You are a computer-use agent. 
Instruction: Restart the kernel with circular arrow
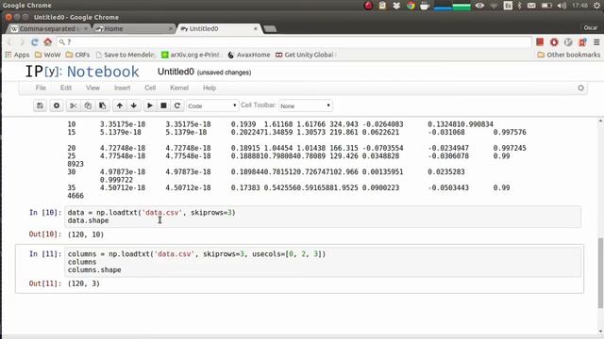[177, 105]
